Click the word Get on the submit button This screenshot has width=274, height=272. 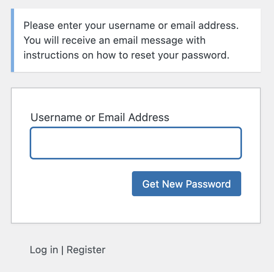click(x=151, y=184)
